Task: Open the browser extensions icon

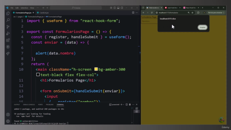Action: pos(198,13)
